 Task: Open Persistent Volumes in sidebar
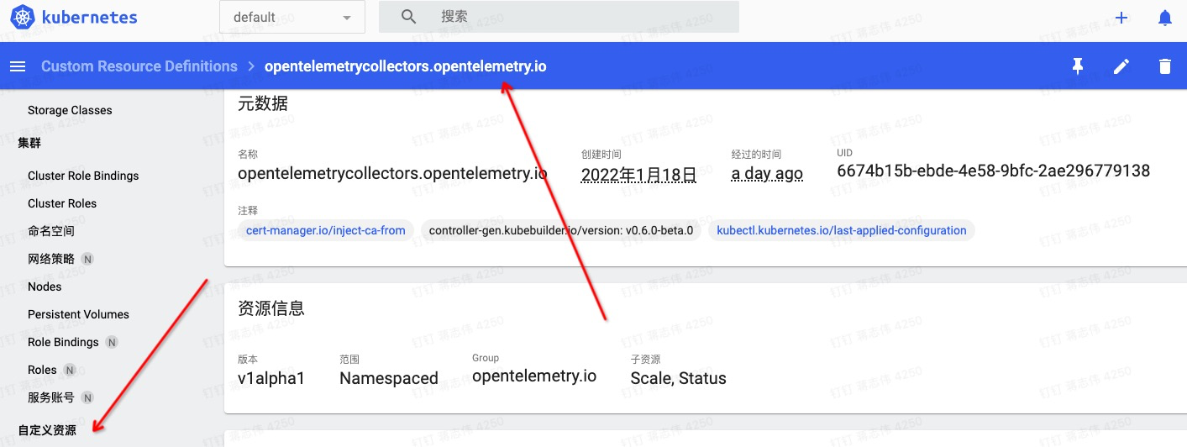point(78,314)
